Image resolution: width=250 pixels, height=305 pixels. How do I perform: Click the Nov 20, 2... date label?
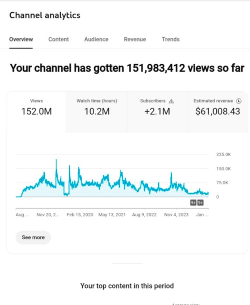point(48,215)
